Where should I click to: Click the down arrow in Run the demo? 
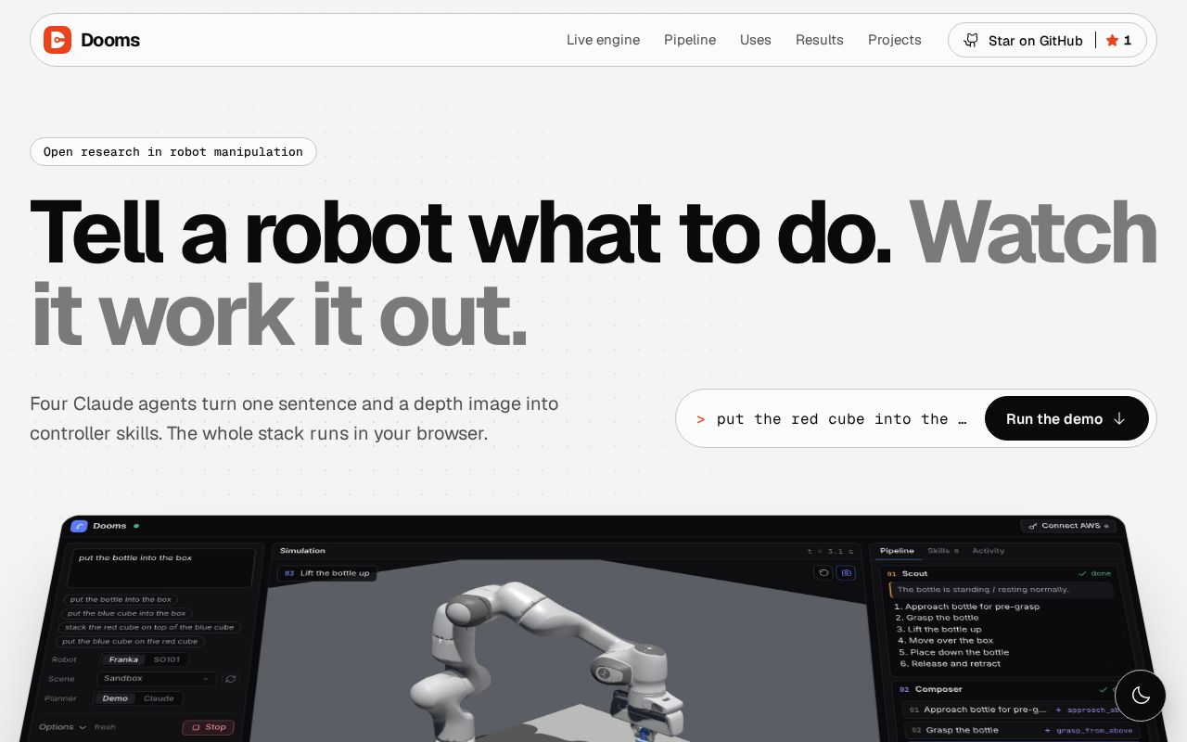pos(1119,418)
